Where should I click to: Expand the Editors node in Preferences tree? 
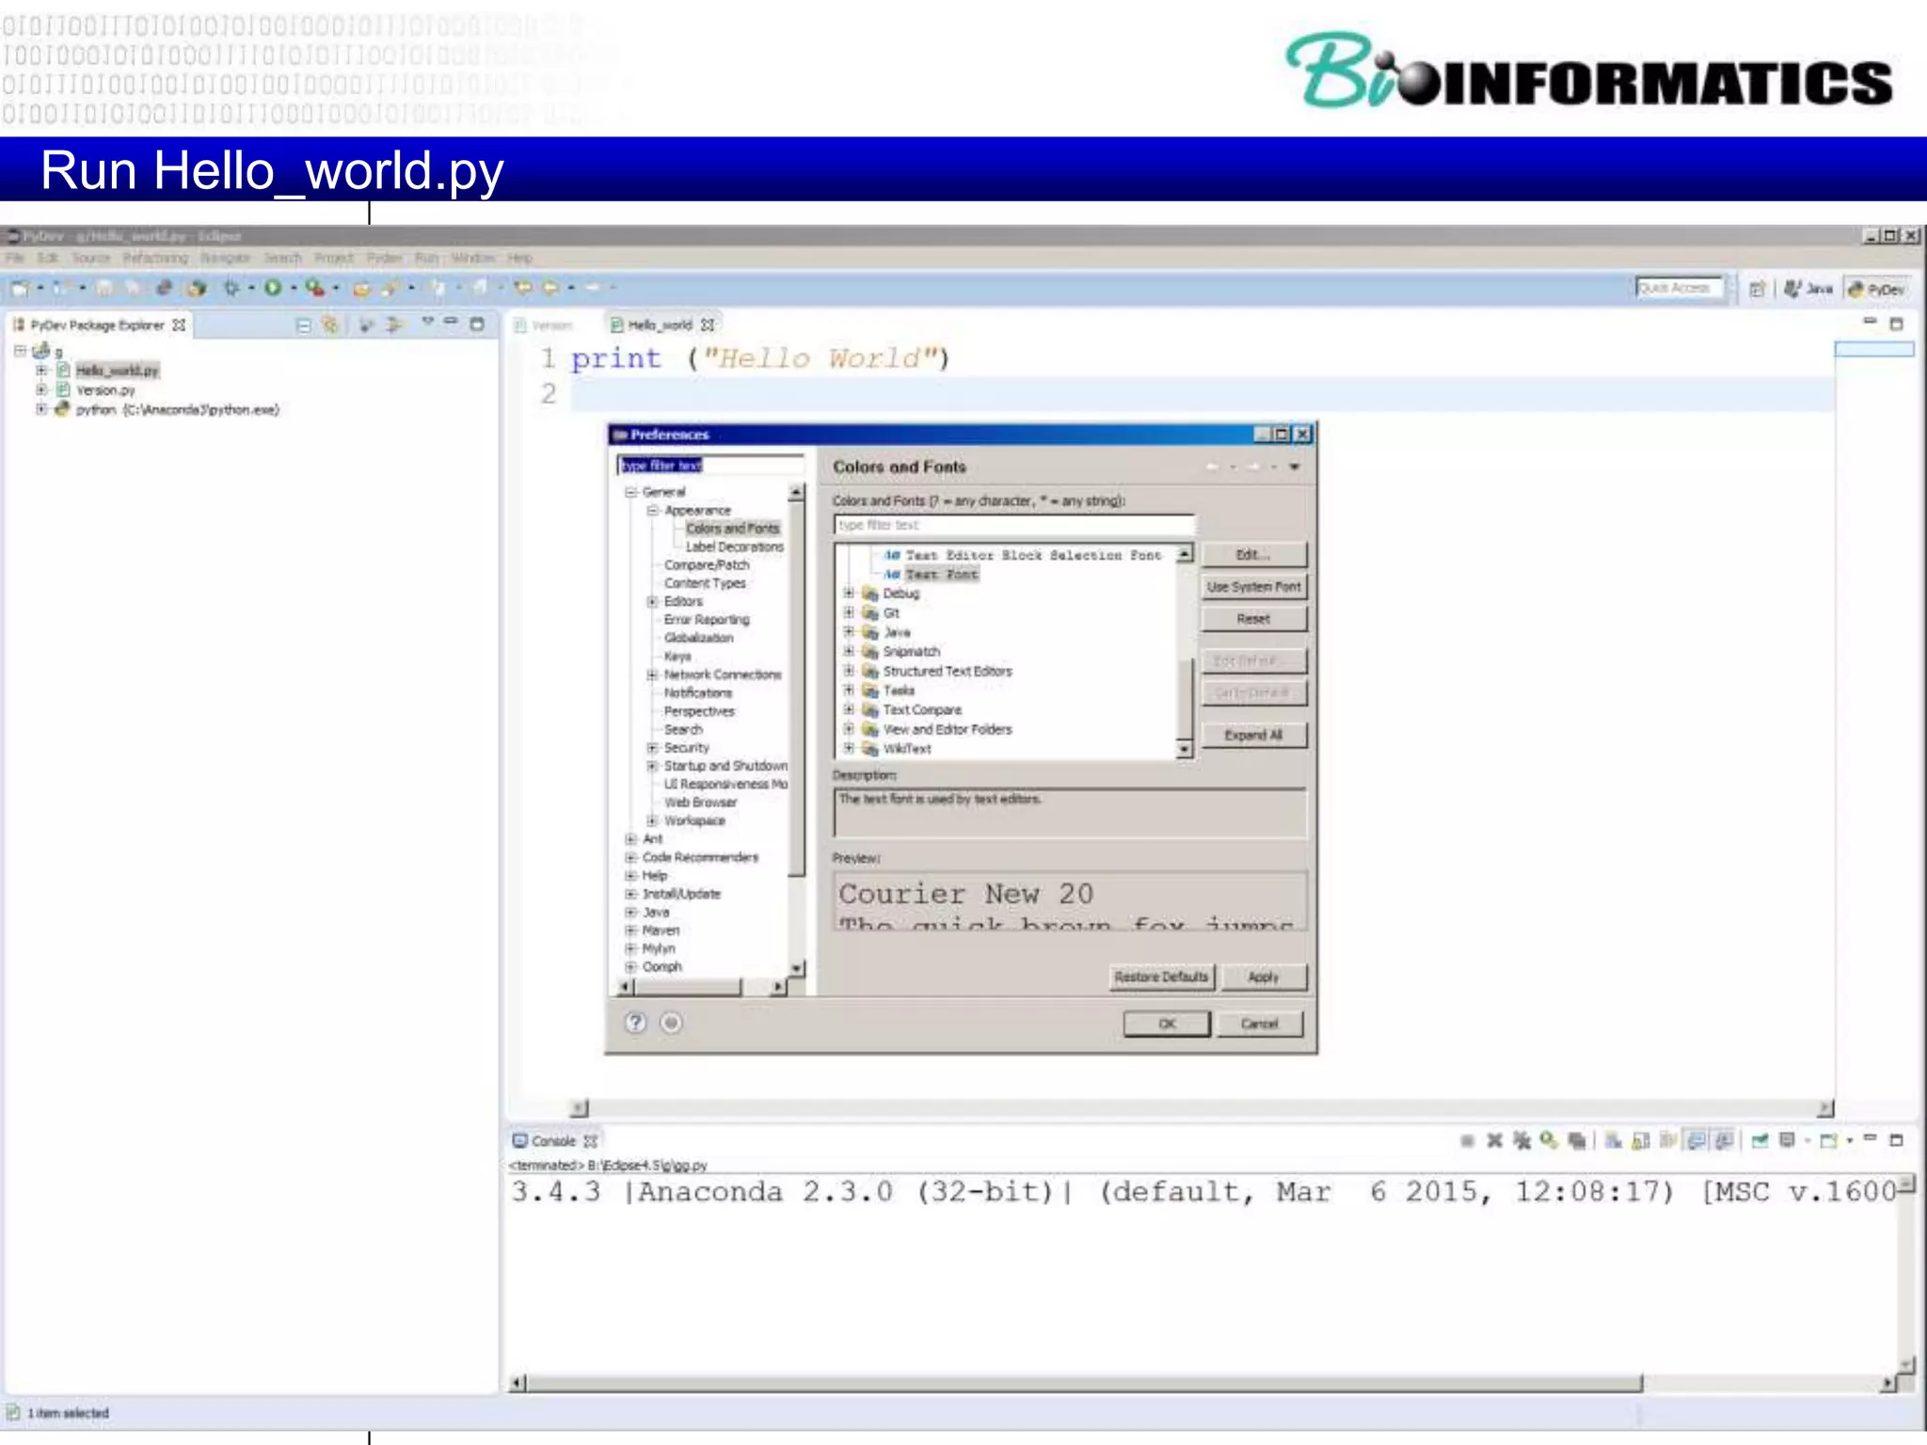(652, 601)
